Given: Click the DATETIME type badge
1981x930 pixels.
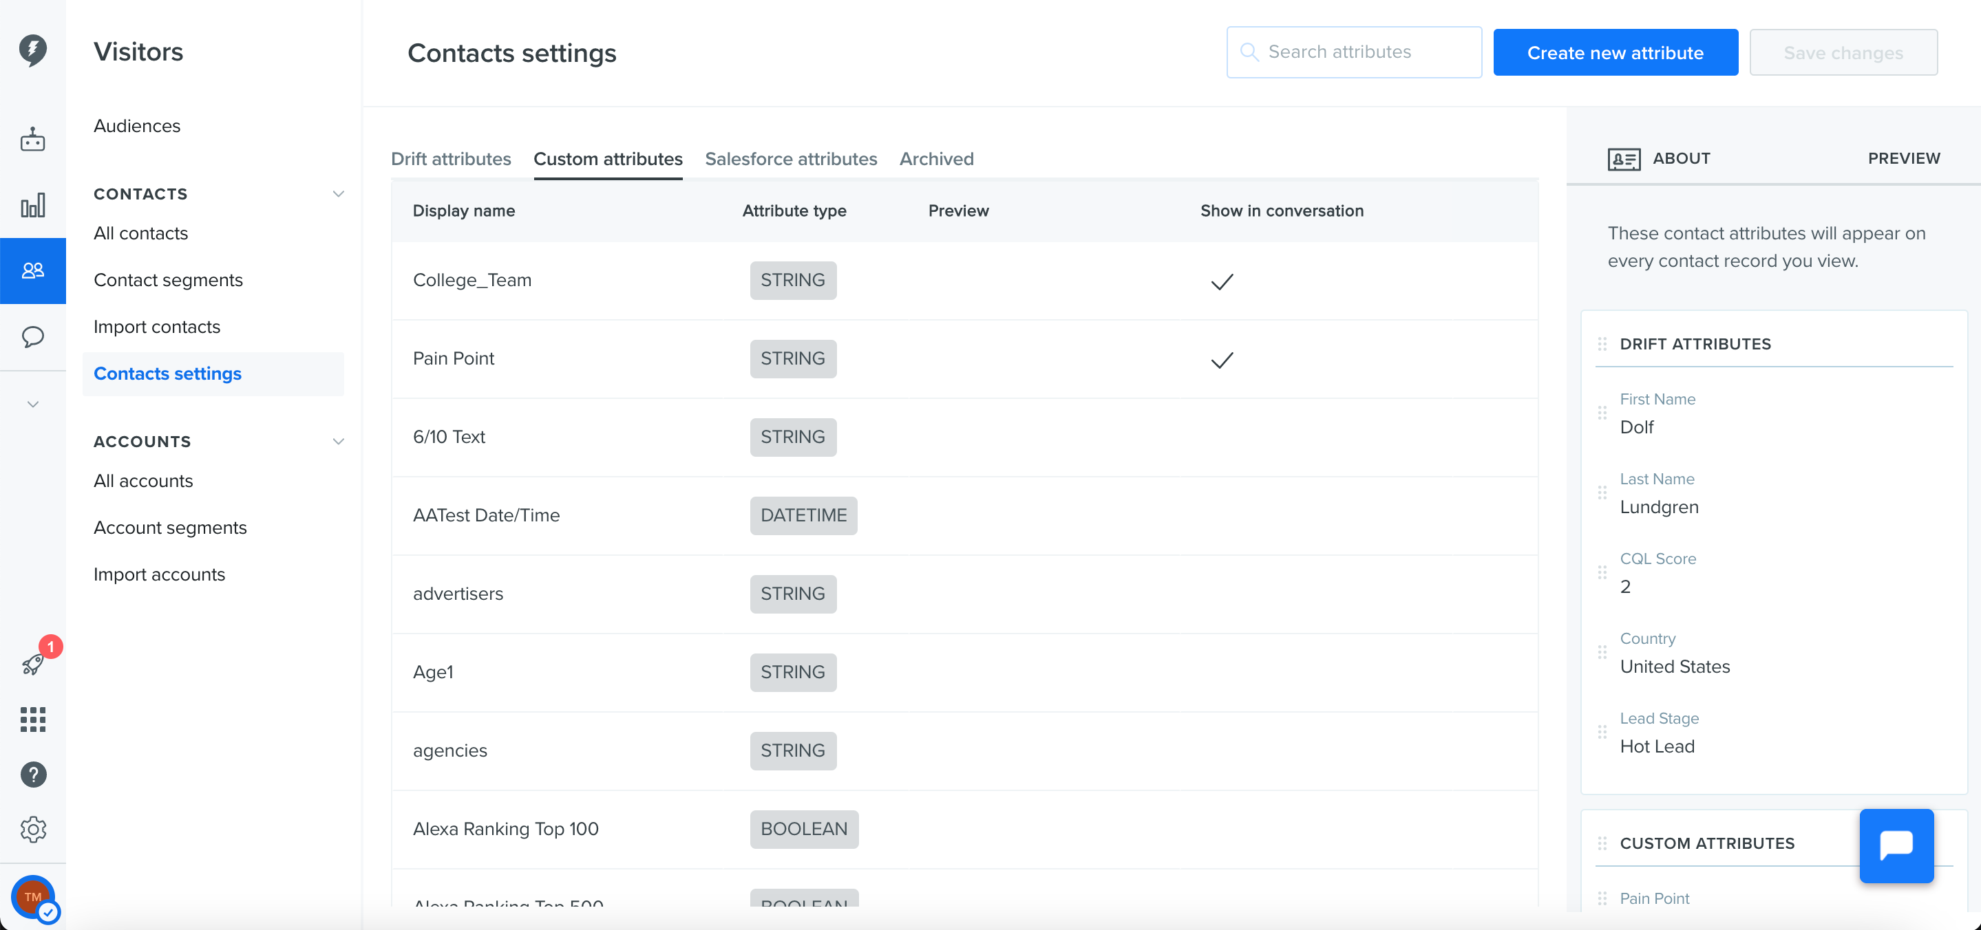Looking at the screenshot, I should coord(803,516).
